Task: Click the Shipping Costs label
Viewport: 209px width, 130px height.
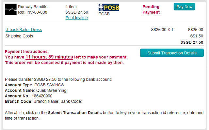Action: [x=19, y=36]
